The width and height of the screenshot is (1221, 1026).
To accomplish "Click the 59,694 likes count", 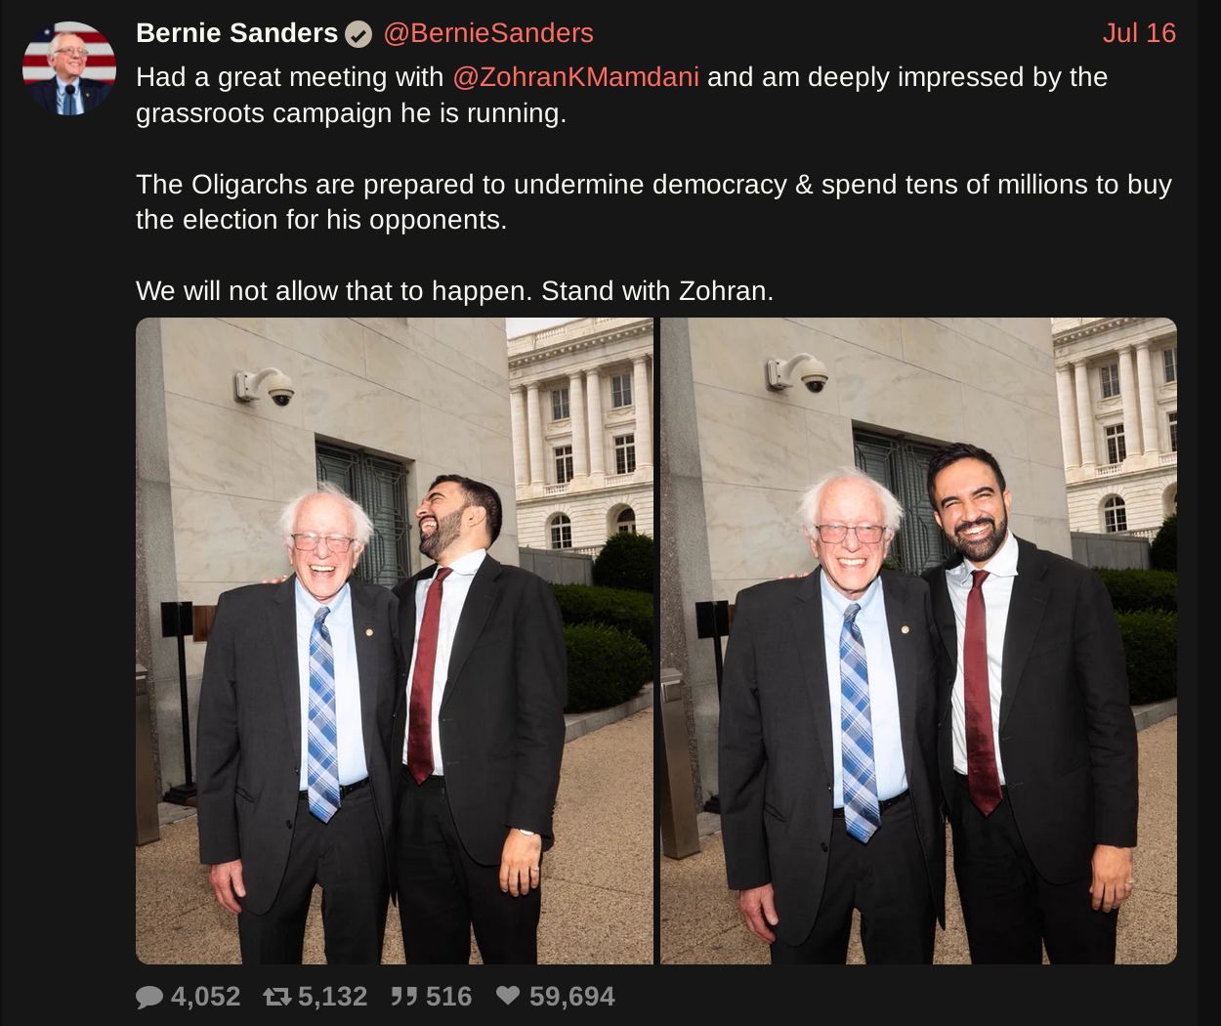I will [571, 997].
